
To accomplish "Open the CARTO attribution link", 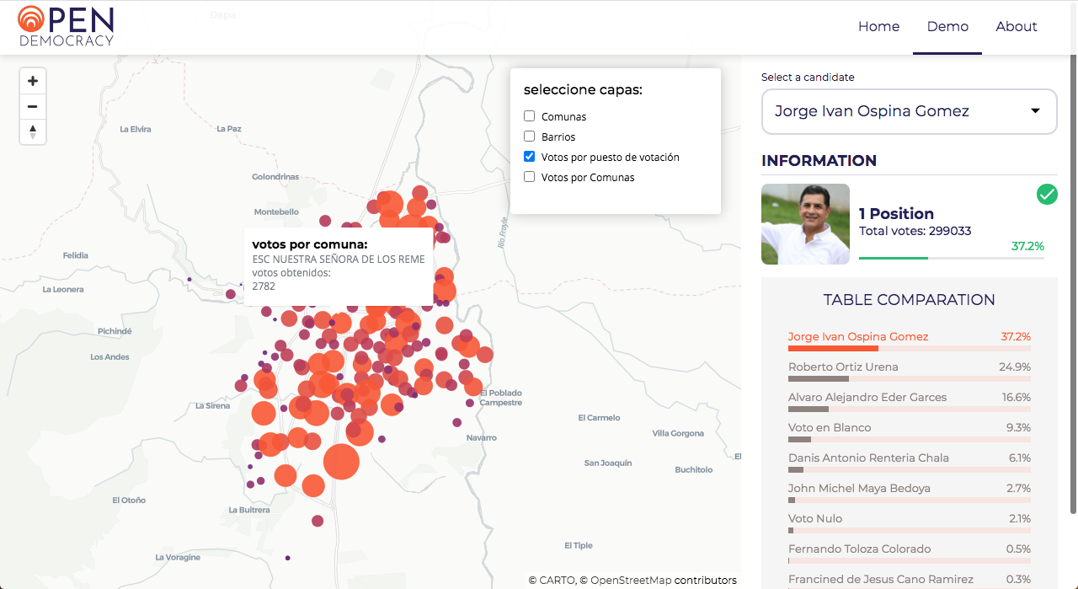I will coord(557,580).
